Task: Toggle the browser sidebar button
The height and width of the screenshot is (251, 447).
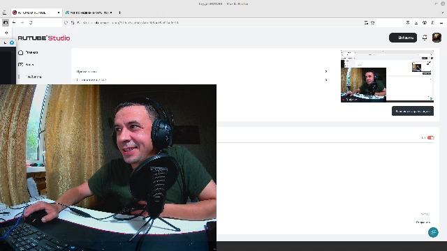Action: tap(6, 22)
